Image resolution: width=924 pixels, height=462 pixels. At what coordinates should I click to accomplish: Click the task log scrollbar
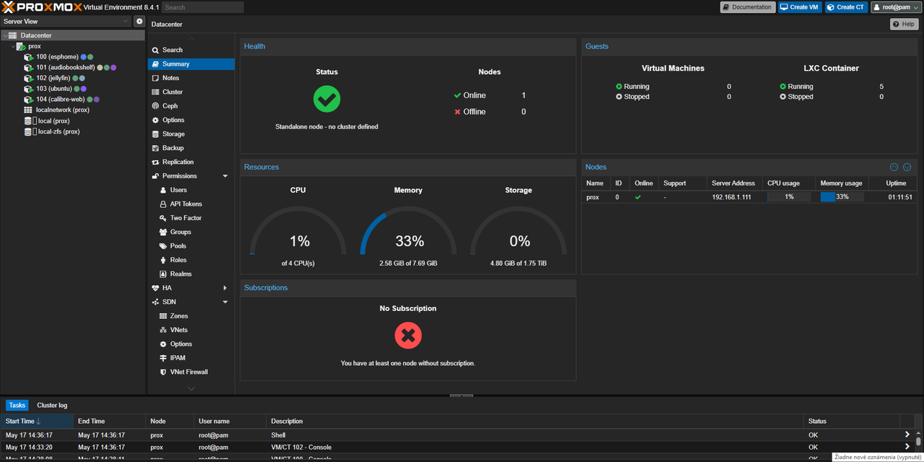(x=918, y=441)
